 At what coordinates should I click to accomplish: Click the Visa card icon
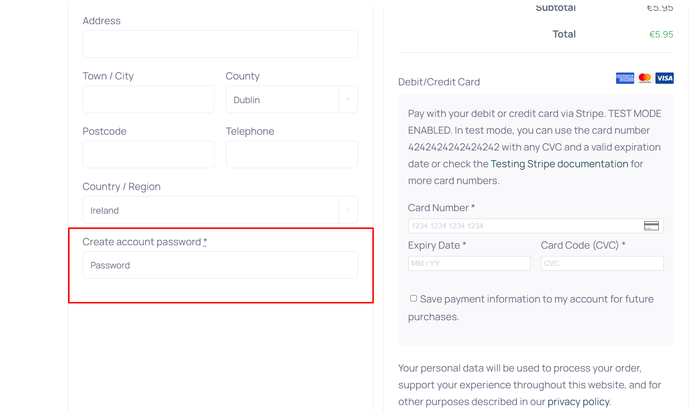point(664,78)
